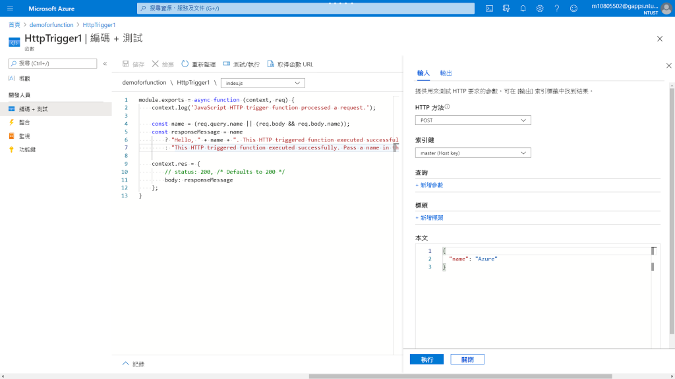Open the feedback smiley icon

pos(573,8)
